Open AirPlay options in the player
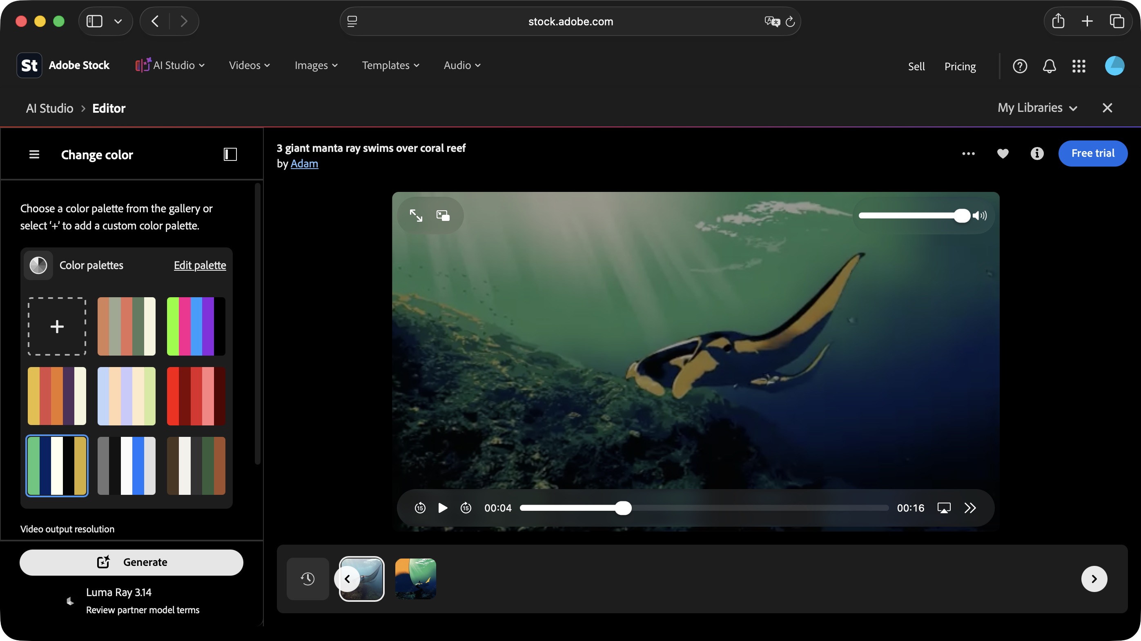The height and width of the screenshot is (641, 1141). [944, 508]
